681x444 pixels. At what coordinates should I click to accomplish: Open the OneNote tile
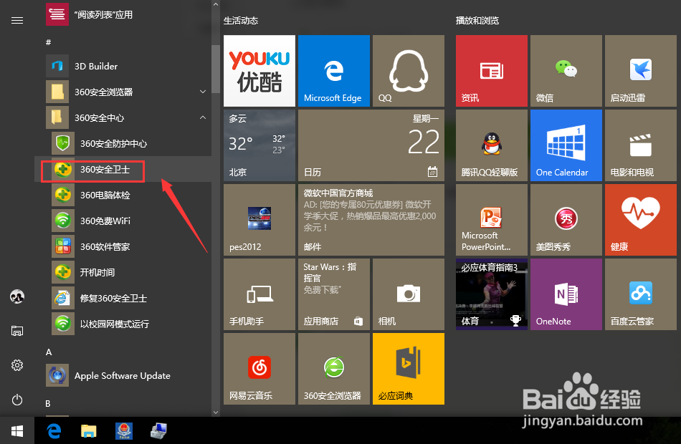click(x=566, y=294)
